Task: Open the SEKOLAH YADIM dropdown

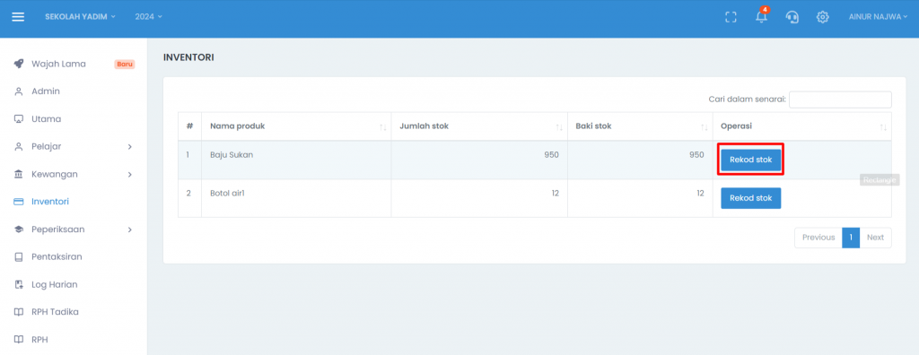Action: [80, 16]
